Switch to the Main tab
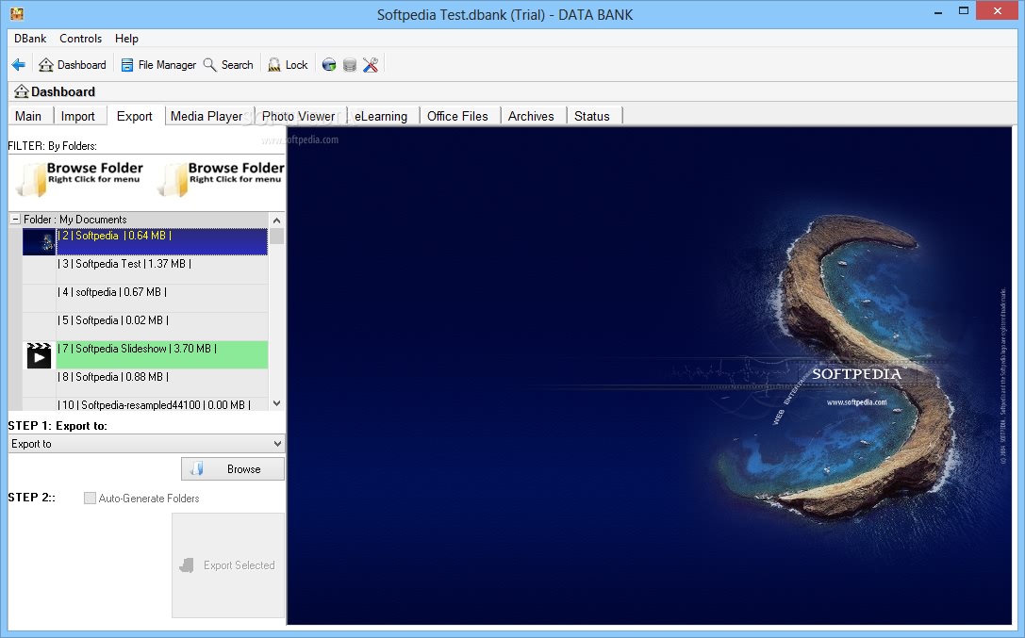This screenshot has width=1025, height=638. pyautogui.click(x=28, y=116)
